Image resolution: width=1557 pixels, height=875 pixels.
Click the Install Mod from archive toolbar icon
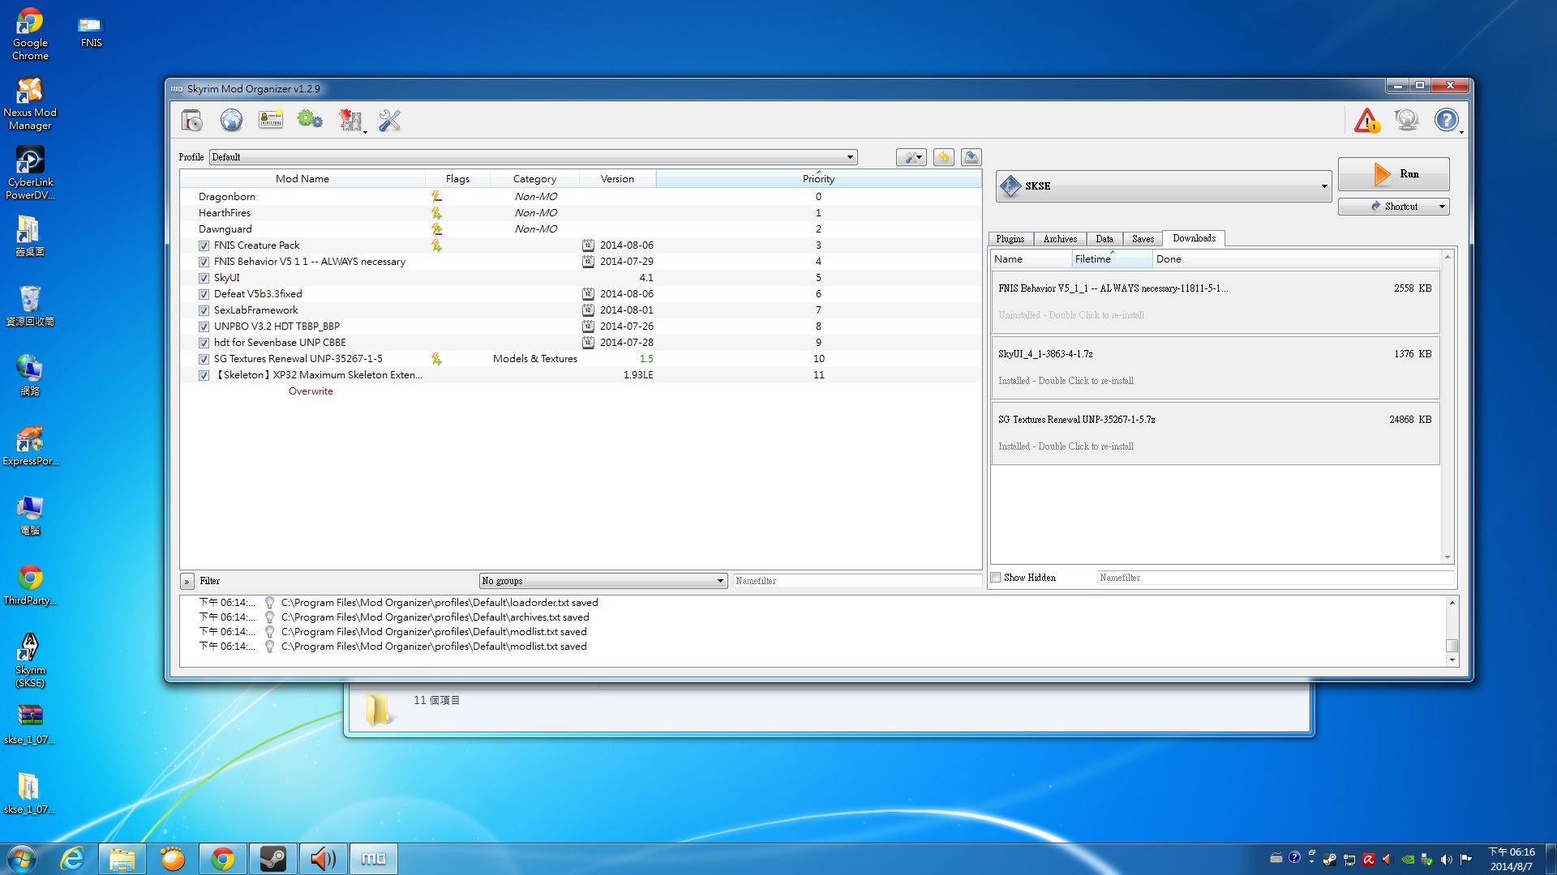[x=192, y=121]
